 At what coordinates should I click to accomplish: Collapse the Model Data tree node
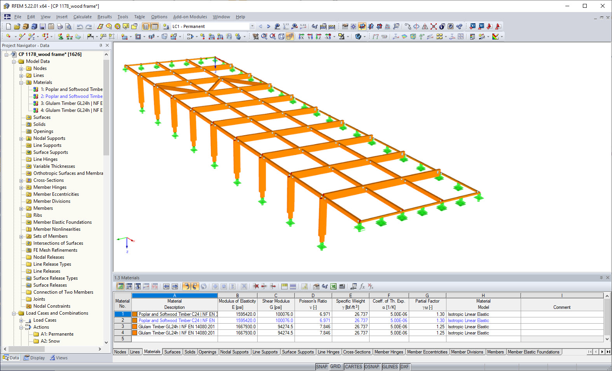click(x=14, y=61)
